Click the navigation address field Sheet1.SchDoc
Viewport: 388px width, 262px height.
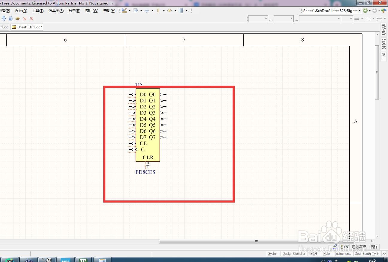tap(330, 10)
